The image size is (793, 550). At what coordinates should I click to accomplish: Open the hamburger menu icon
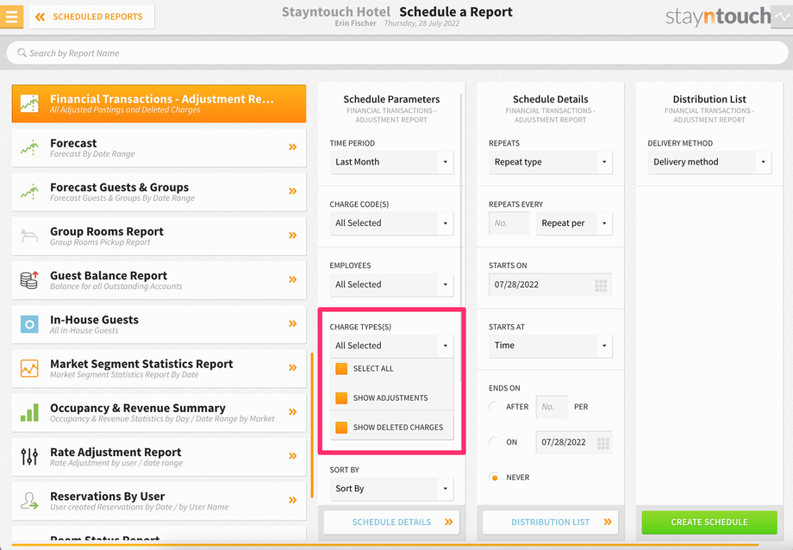11,16
